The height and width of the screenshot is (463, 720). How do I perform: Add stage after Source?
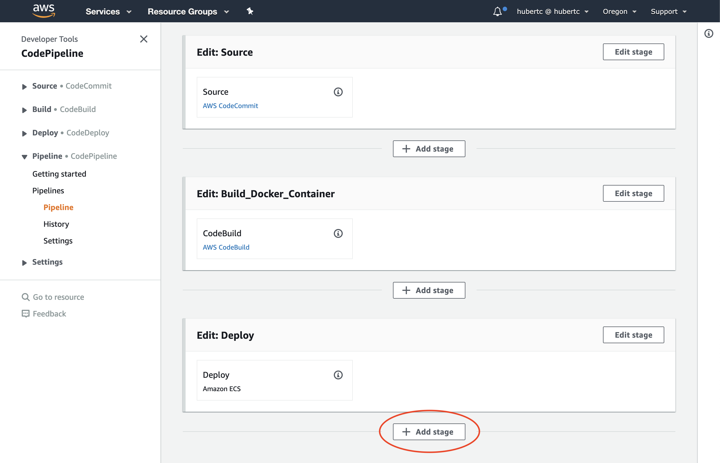click(429, 149)
